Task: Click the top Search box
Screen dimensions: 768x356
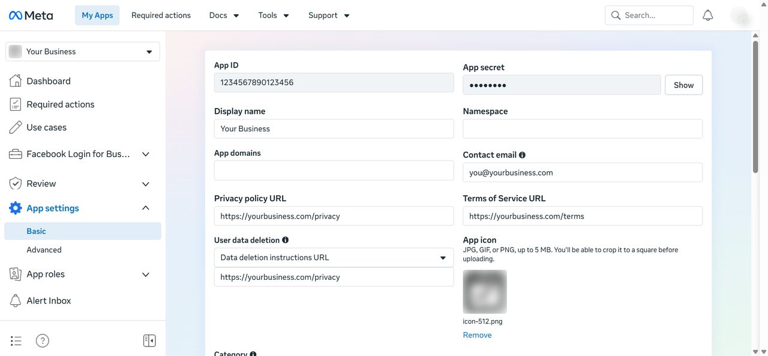Action: (x=649, y=16)
